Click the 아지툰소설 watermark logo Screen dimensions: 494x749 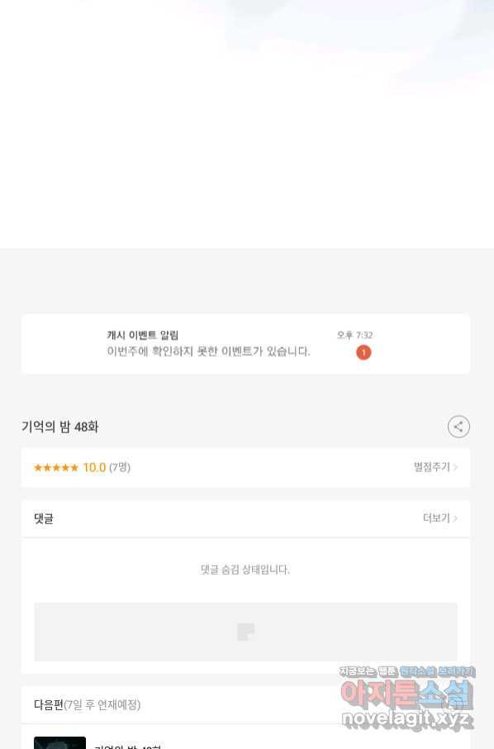pyautogui.click(x=406, y=694)
